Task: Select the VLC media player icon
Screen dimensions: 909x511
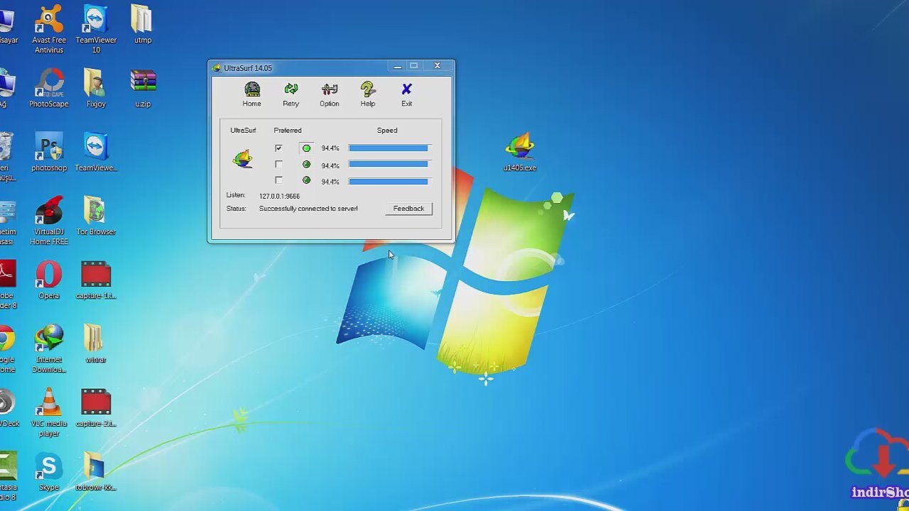Action: pos(49,412)
